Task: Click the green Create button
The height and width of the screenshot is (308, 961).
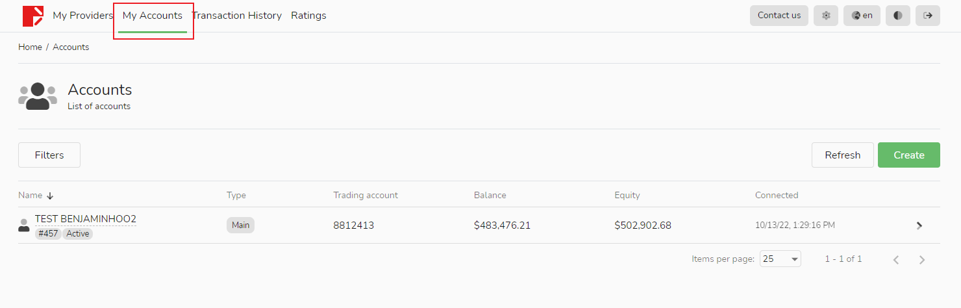Action: click(908, 155)
